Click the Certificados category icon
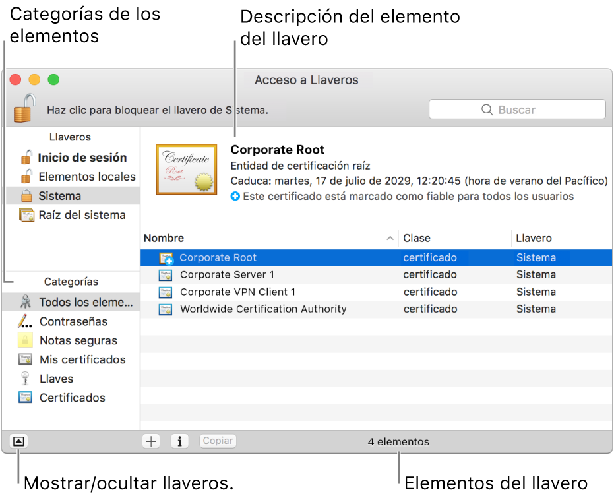 [x=26, y=397]
